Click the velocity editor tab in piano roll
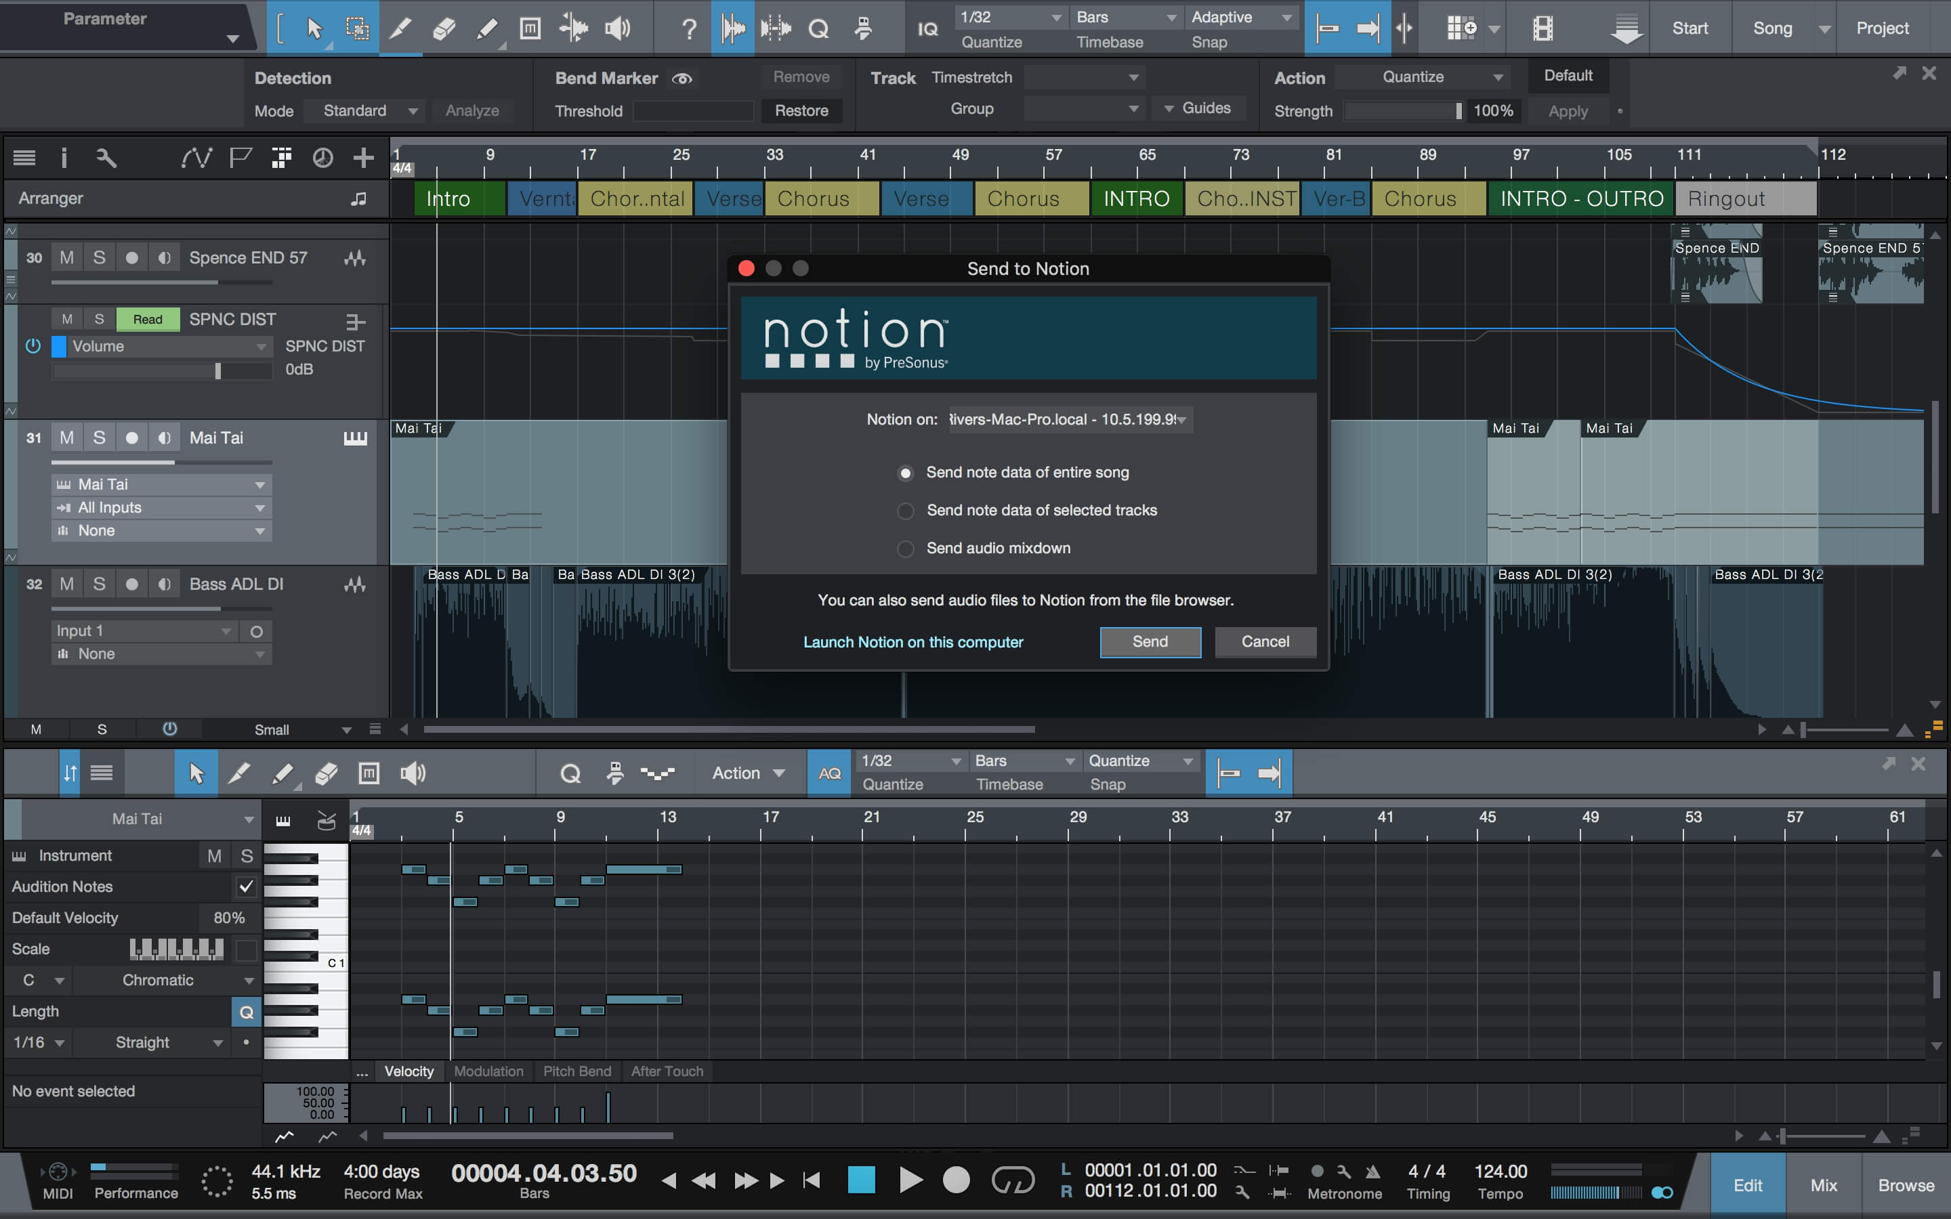 (408, 1069)
